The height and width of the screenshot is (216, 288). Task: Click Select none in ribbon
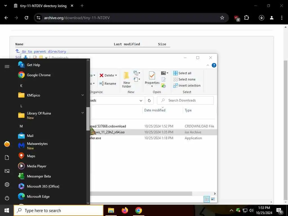tap(184, 79)
